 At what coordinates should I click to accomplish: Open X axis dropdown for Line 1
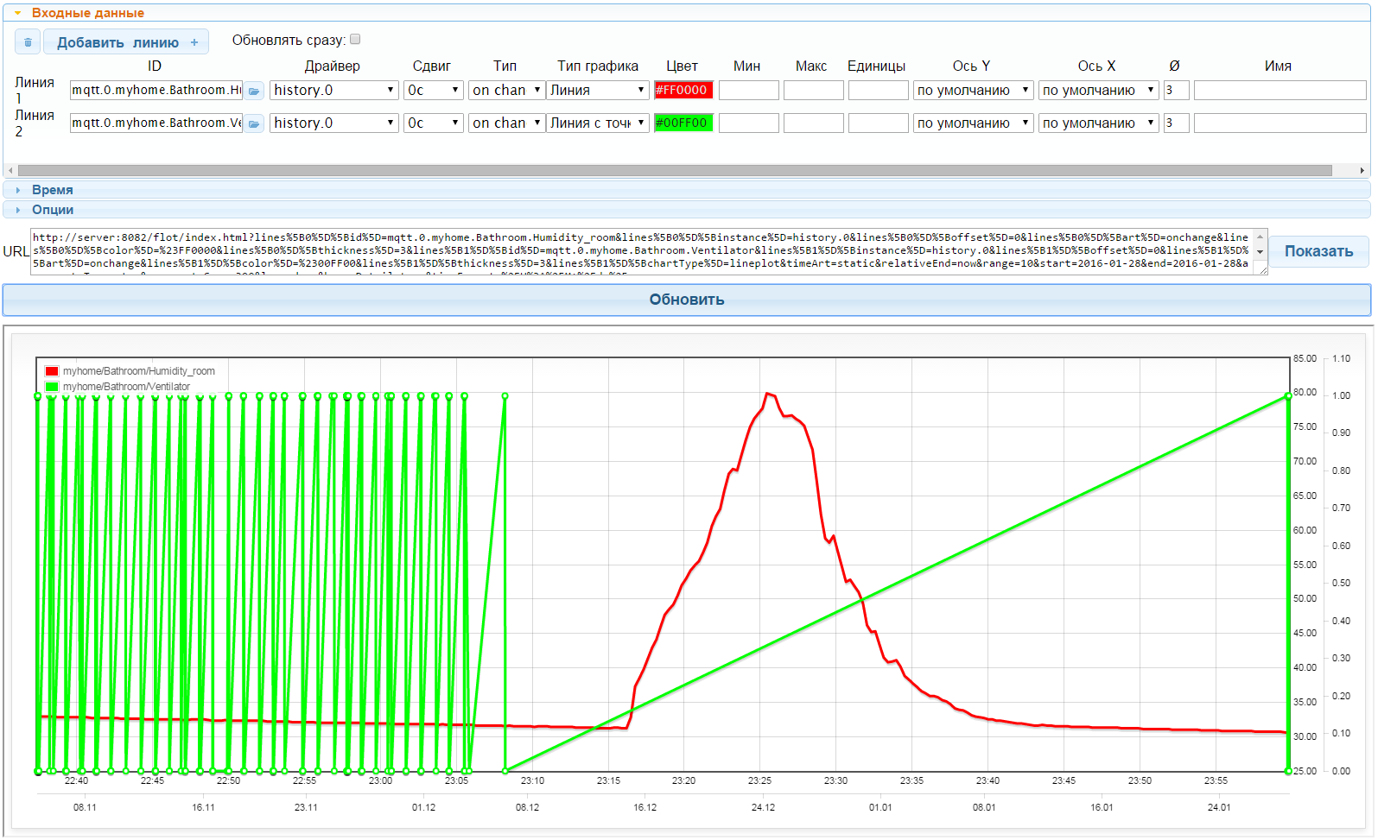pos(1098,90)
